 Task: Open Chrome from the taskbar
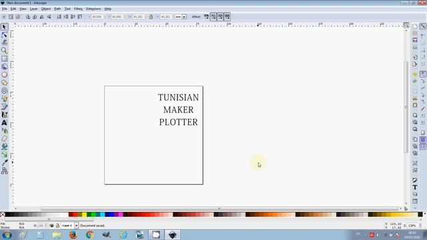[90, 235]
